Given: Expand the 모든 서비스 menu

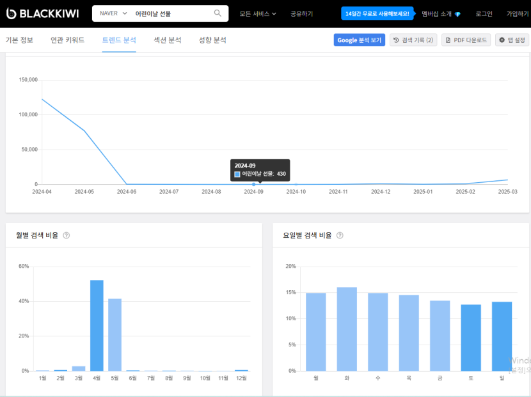Looking at the screenshot, I should pyautogui.click(x=258, y=14).
